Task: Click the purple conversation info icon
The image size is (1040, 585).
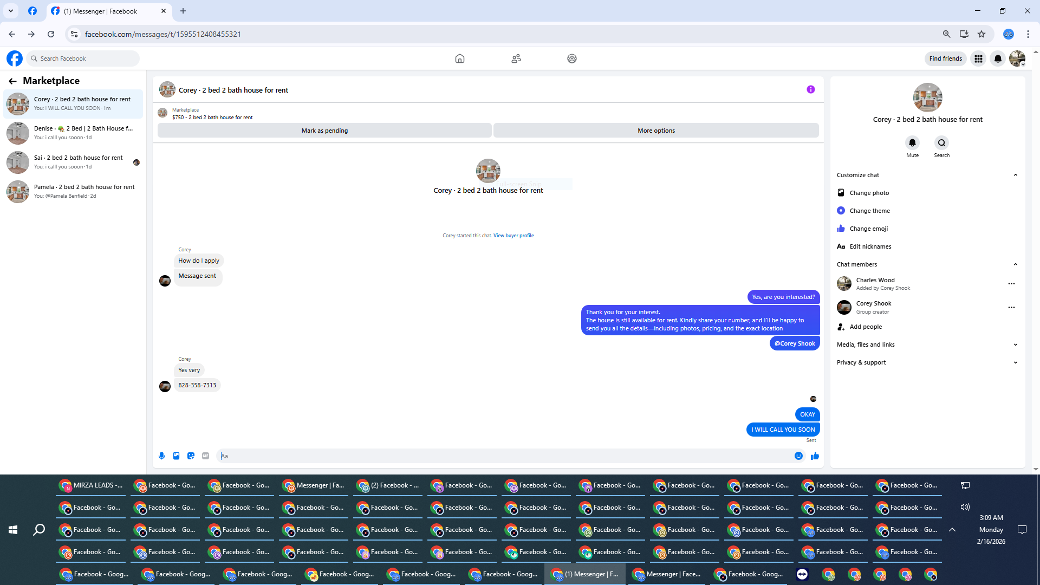Action: pos(810,90)
